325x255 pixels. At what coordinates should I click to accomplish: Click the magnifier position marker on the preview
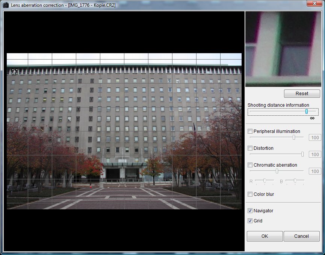click(x=15, y=72)
